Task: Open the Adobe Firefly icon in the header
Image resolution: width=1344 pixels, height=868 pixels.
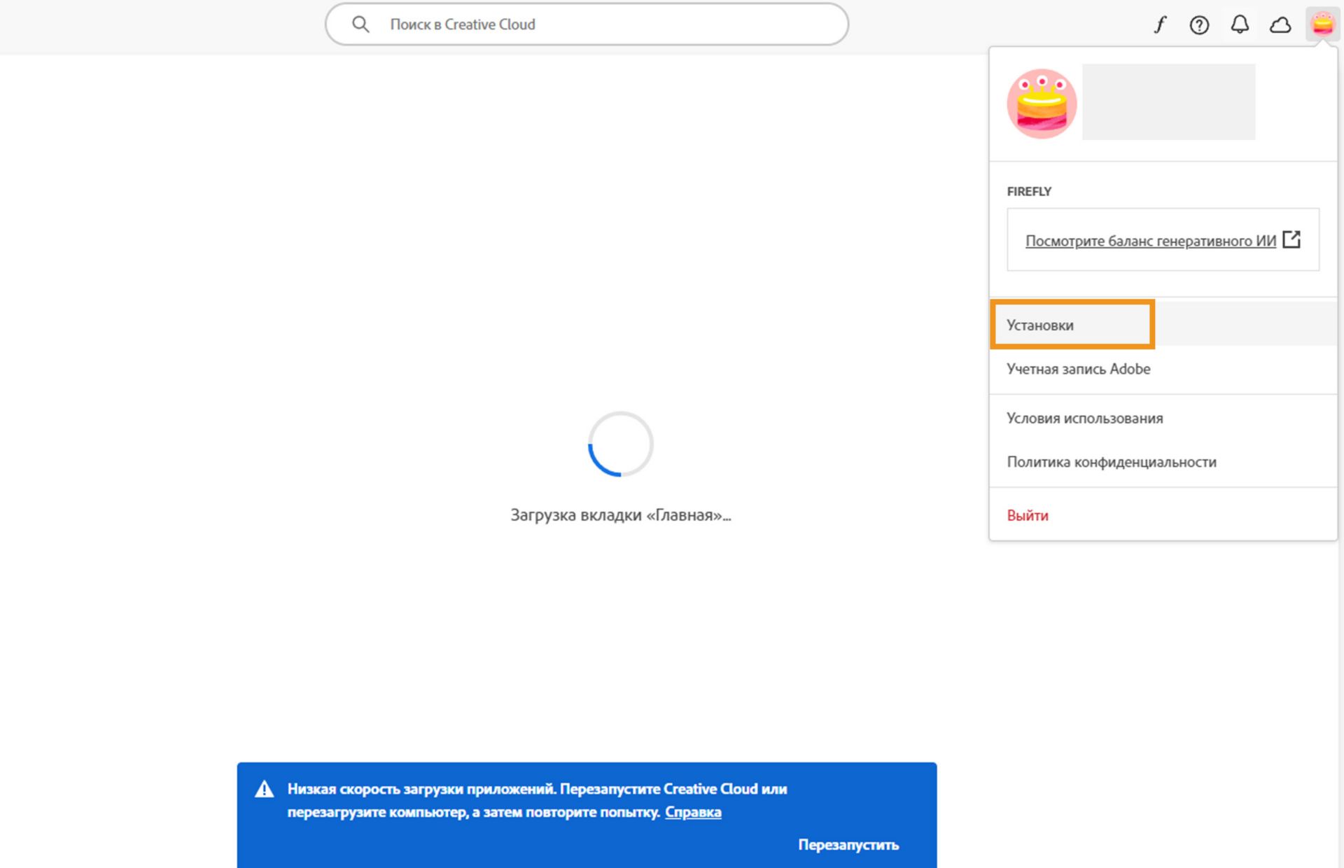Action: pos(1160,24)
